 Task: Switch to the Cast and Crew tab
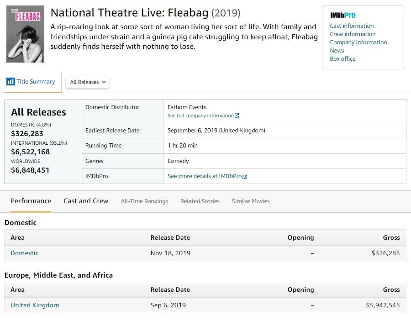click(86, 201)
